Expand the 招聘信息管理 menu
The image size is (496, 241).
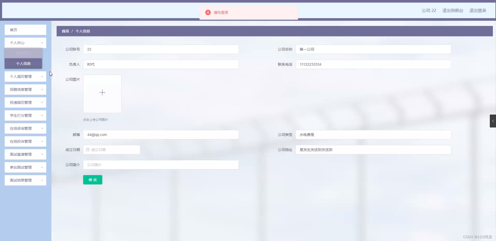25,89
